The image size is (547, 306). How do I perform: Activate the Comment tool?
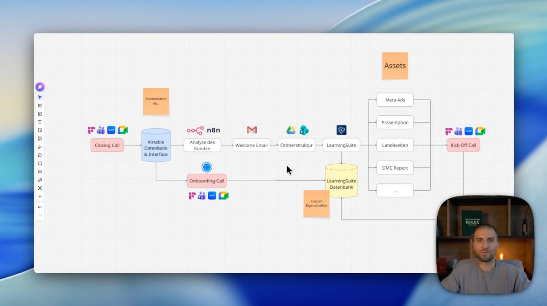point(40,155)
